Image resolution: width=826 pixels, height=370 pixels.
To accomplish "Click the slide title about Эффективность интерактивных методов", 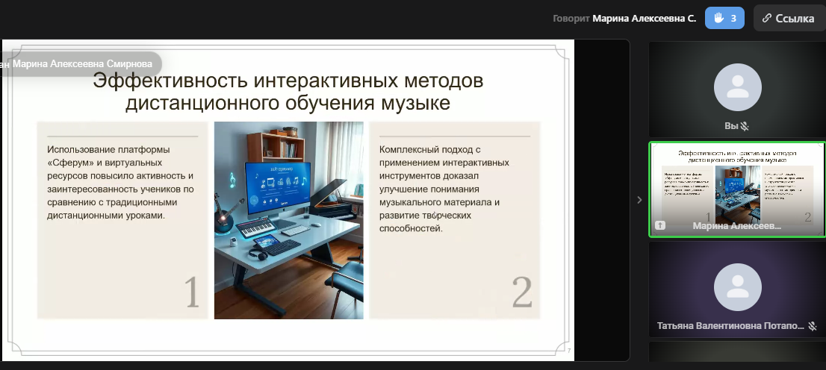I will [x=288, y=91].
